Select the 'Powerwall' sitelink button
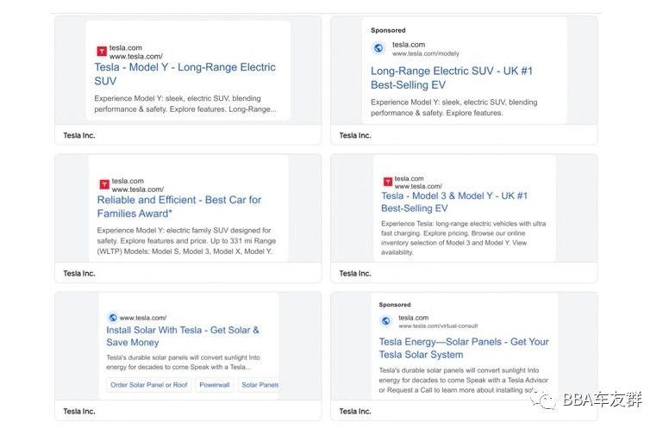 tap(215, 385)
